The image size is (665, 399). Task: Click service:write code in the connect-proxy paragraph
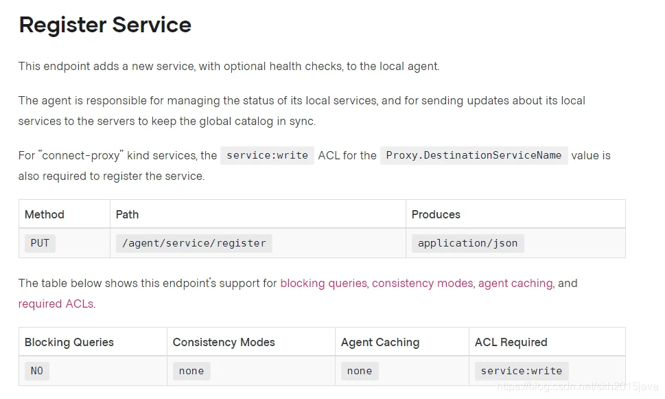267,155
